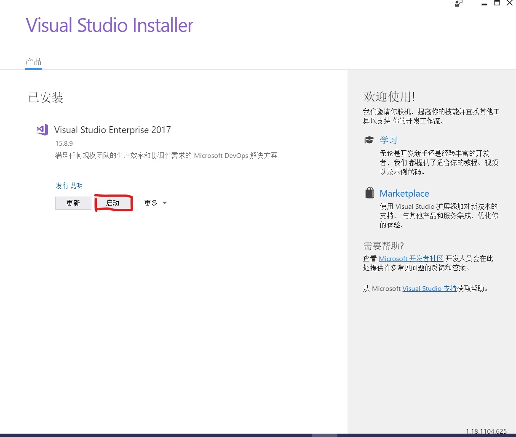Open the 发行说明 release notes link
The height and width of the screenshot is (437, 516).
[x=69, y=185]
